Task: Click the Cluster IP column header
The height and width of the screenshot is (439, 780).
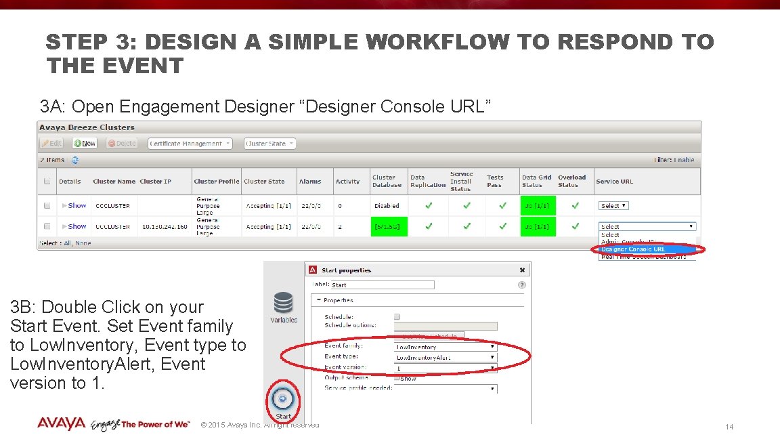Action: tap(155, 181)
